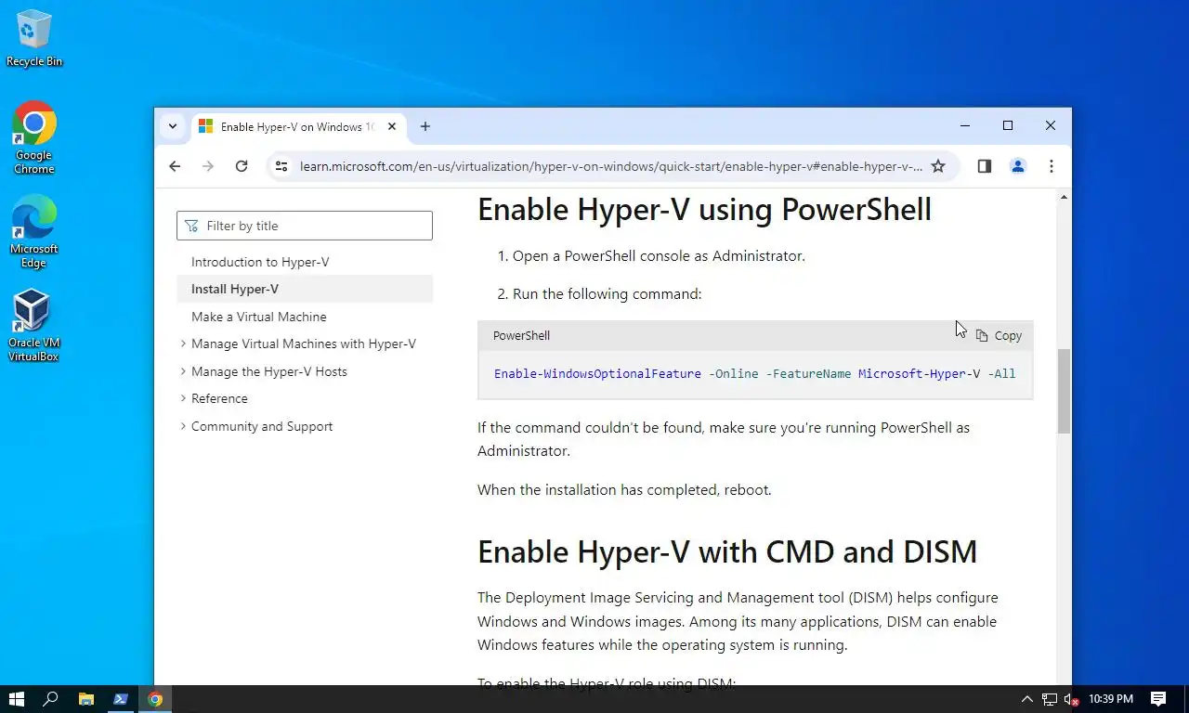Go forward to the next page
Viewport: 1189px width, 713px height.
[208, 166]
